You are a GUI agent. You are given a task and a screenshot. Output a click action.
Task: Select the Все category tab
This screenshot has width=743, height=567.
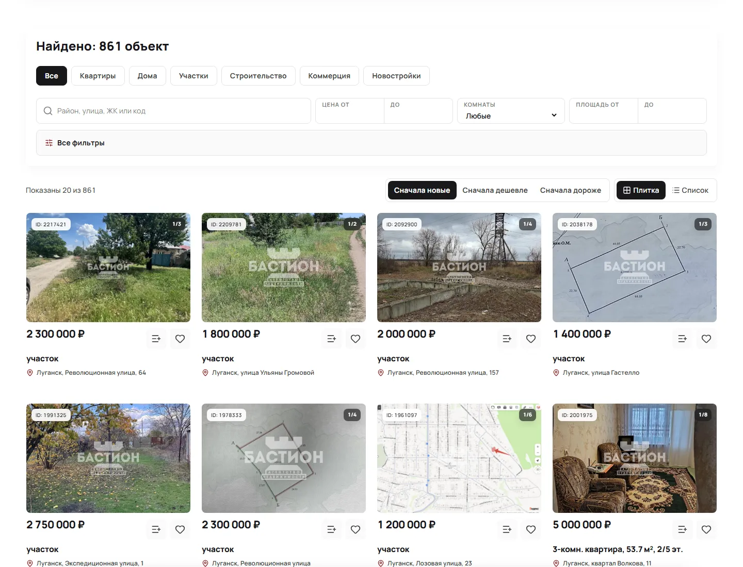(x=52, y=76)
